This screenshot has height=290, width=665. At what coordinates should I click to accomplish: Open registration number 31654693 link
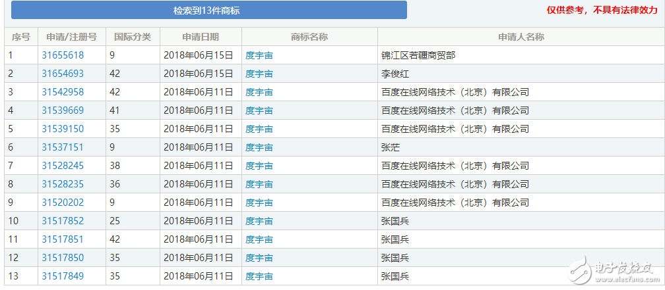point(63,74)
